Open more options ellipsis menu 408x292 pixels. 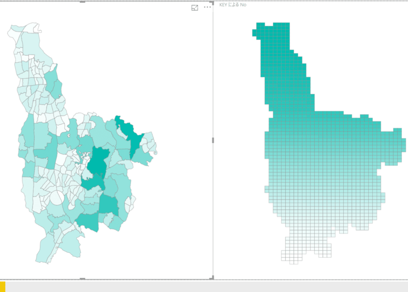208,7
